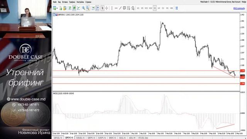Open the chart templates icon
The image size is (247, 139).
coord(61,8)
